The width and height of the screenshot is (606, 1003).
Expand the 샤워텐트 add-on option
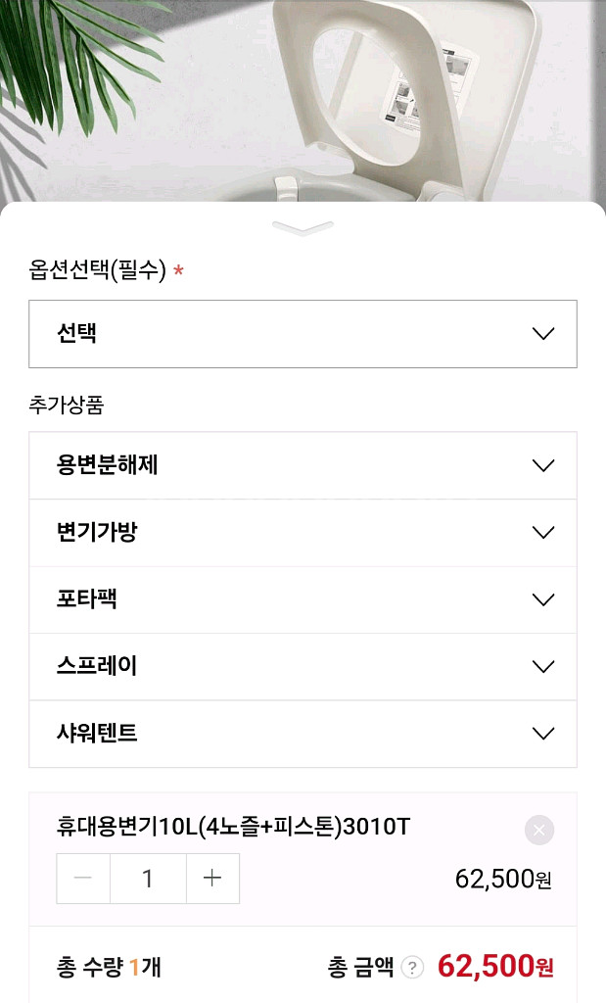(x=303, y=733)
